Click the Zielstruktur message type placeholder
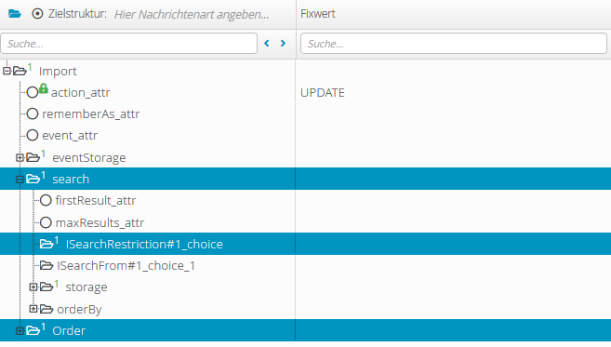The height and width of the screenshot is (347, 611). pyautogui.click(x=192, y=15)
